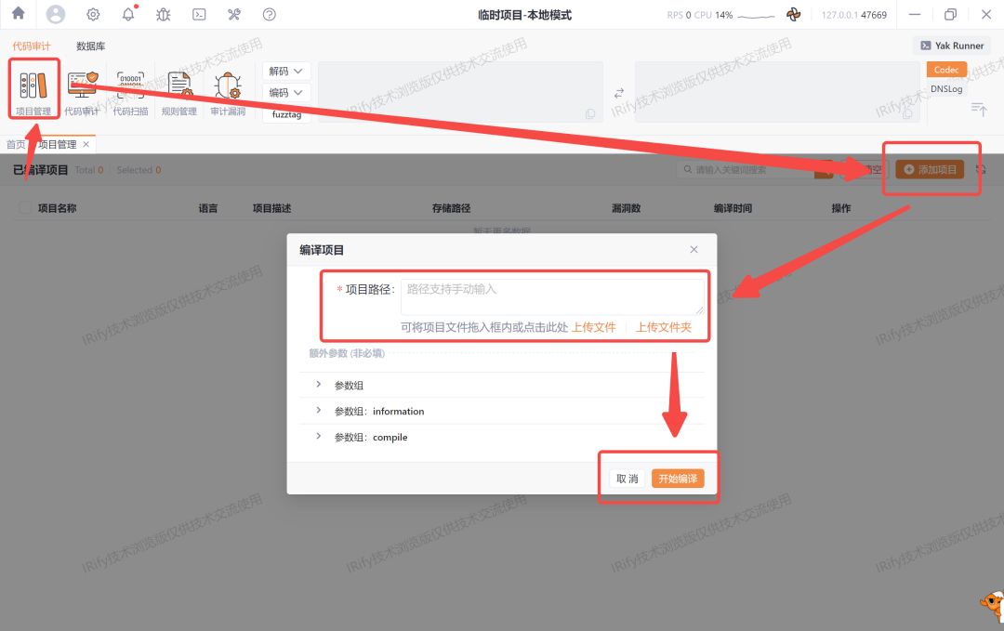Screen dimensions: 1004x631
Task: Close the 项目管理 page tab
Action: (86, 144)
